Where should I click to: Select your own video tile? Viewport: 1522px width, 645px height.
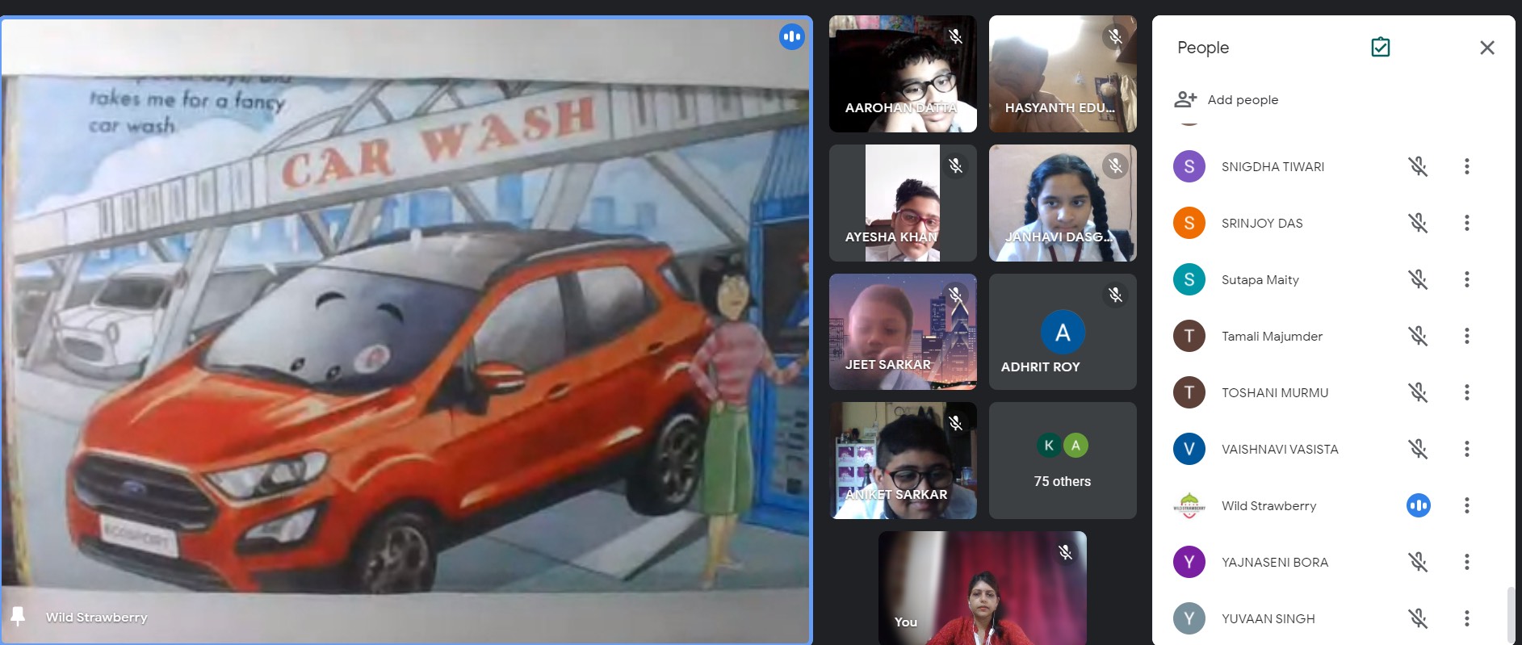(x=983, y=588)
